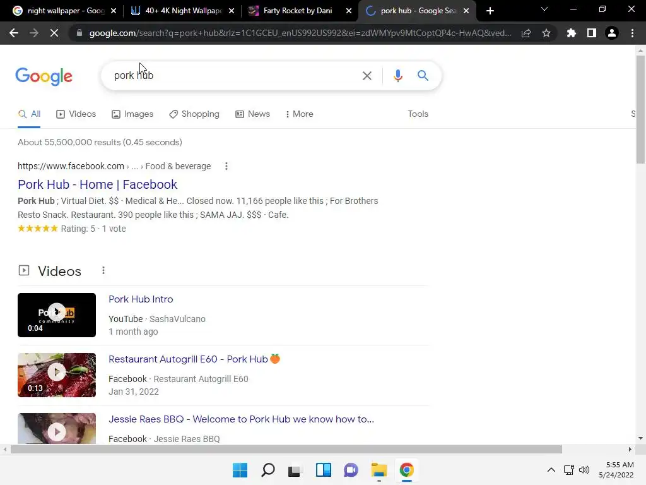Go back using the browser back arrow
This screenshot has height=485, width=646.
pyautogui.click(x=14, y=33)
